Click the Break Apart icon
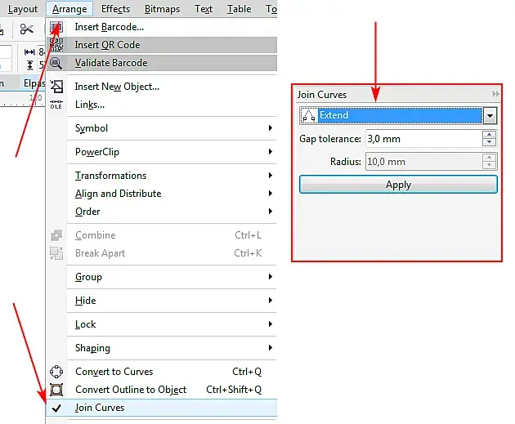Image resolution: width=515 pixels, height=424 pixels. [56, 253]
